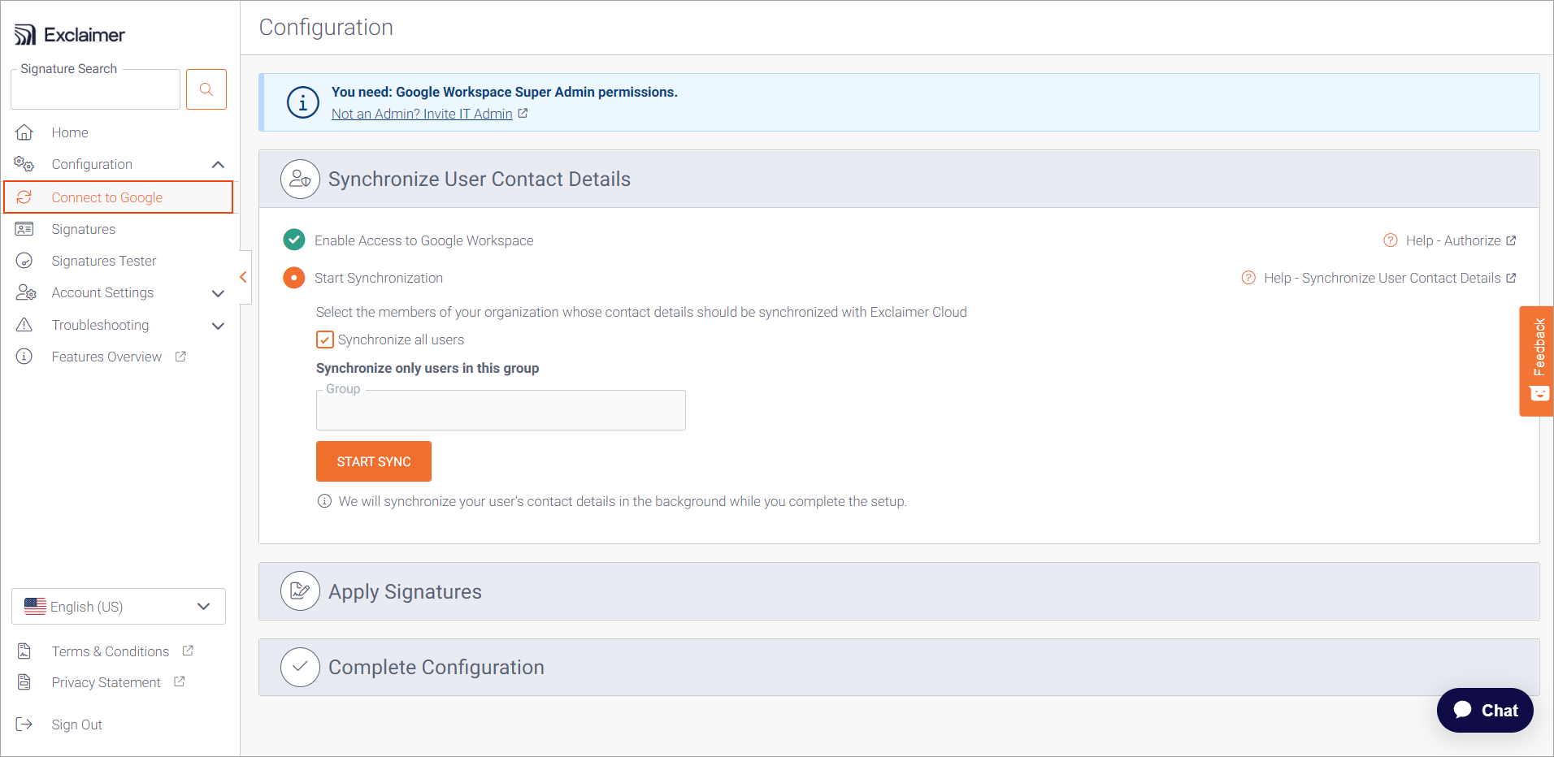Expand the Account Settings chevron

[218, 293]
